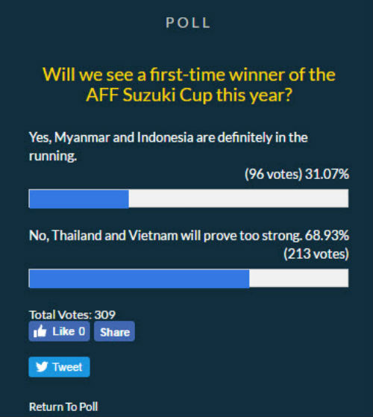
Task: Click the 96 votes 31.07% result
Action: tap(296, 175)
